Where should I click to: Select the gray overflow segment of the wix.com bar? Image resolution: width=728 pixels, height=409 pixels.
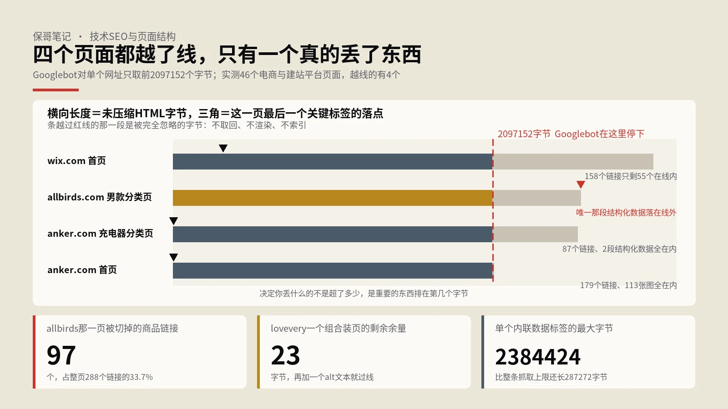point(573,161)
